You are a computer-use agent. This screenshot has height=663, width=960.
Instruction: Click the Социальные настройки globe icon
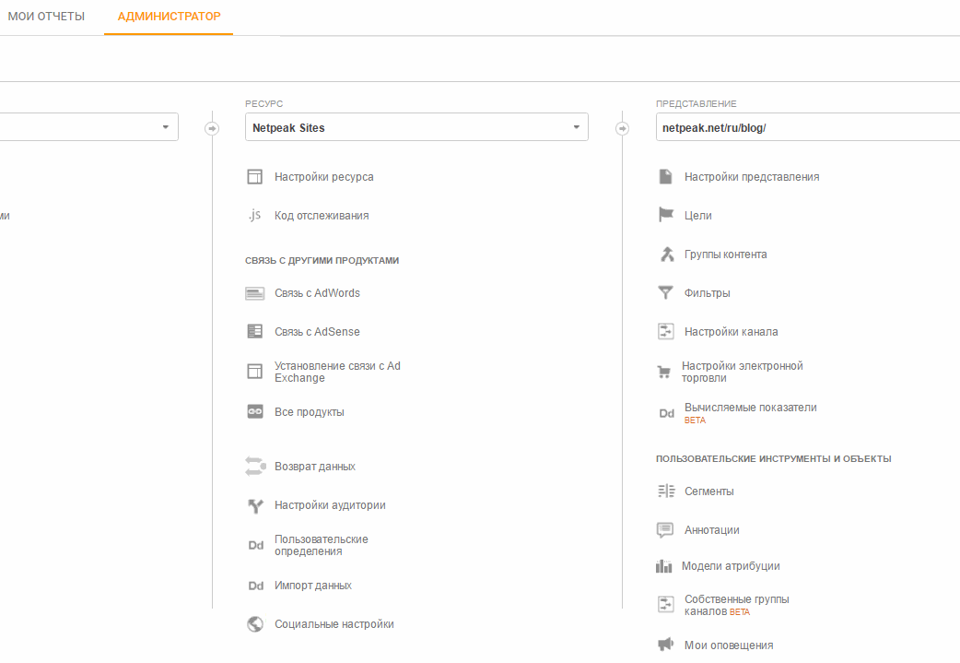(255, 624)
